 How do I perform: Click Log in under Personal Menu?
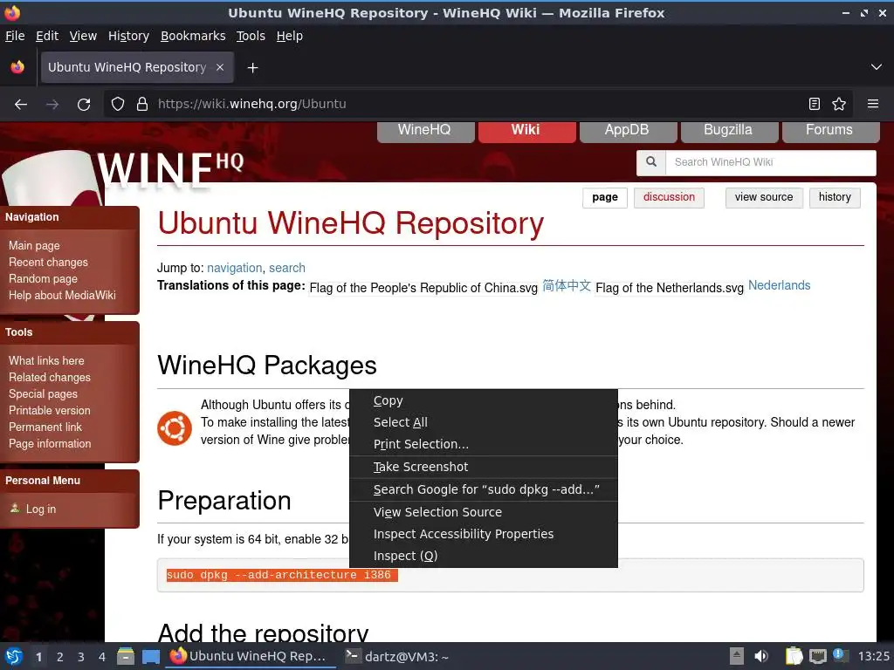[41, 509]
